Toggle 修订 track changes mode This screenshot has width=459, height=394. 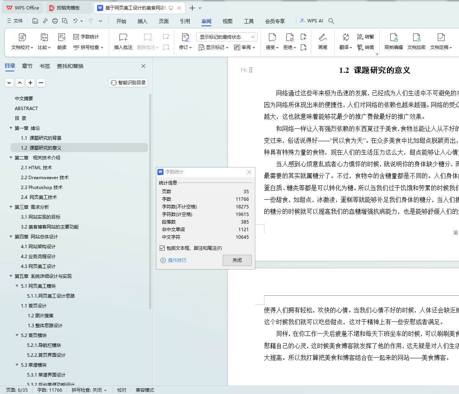(184, 42)
